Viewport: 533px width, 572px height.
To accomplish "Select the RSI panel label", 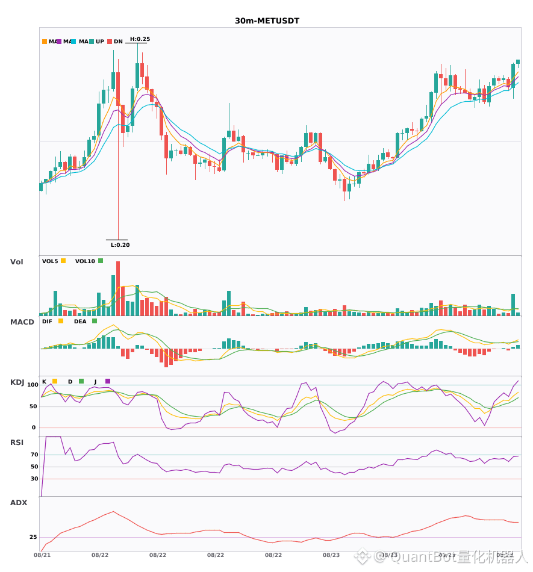I will pos(17,442).
